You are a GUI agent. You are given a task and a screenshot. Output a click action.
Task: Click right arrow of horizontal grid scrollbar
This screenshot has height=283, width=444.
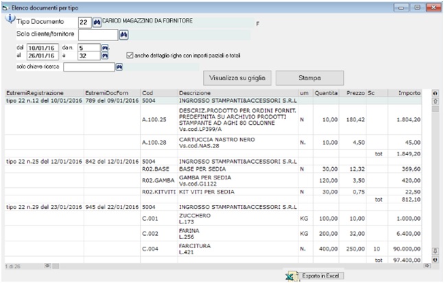(427, 266)
